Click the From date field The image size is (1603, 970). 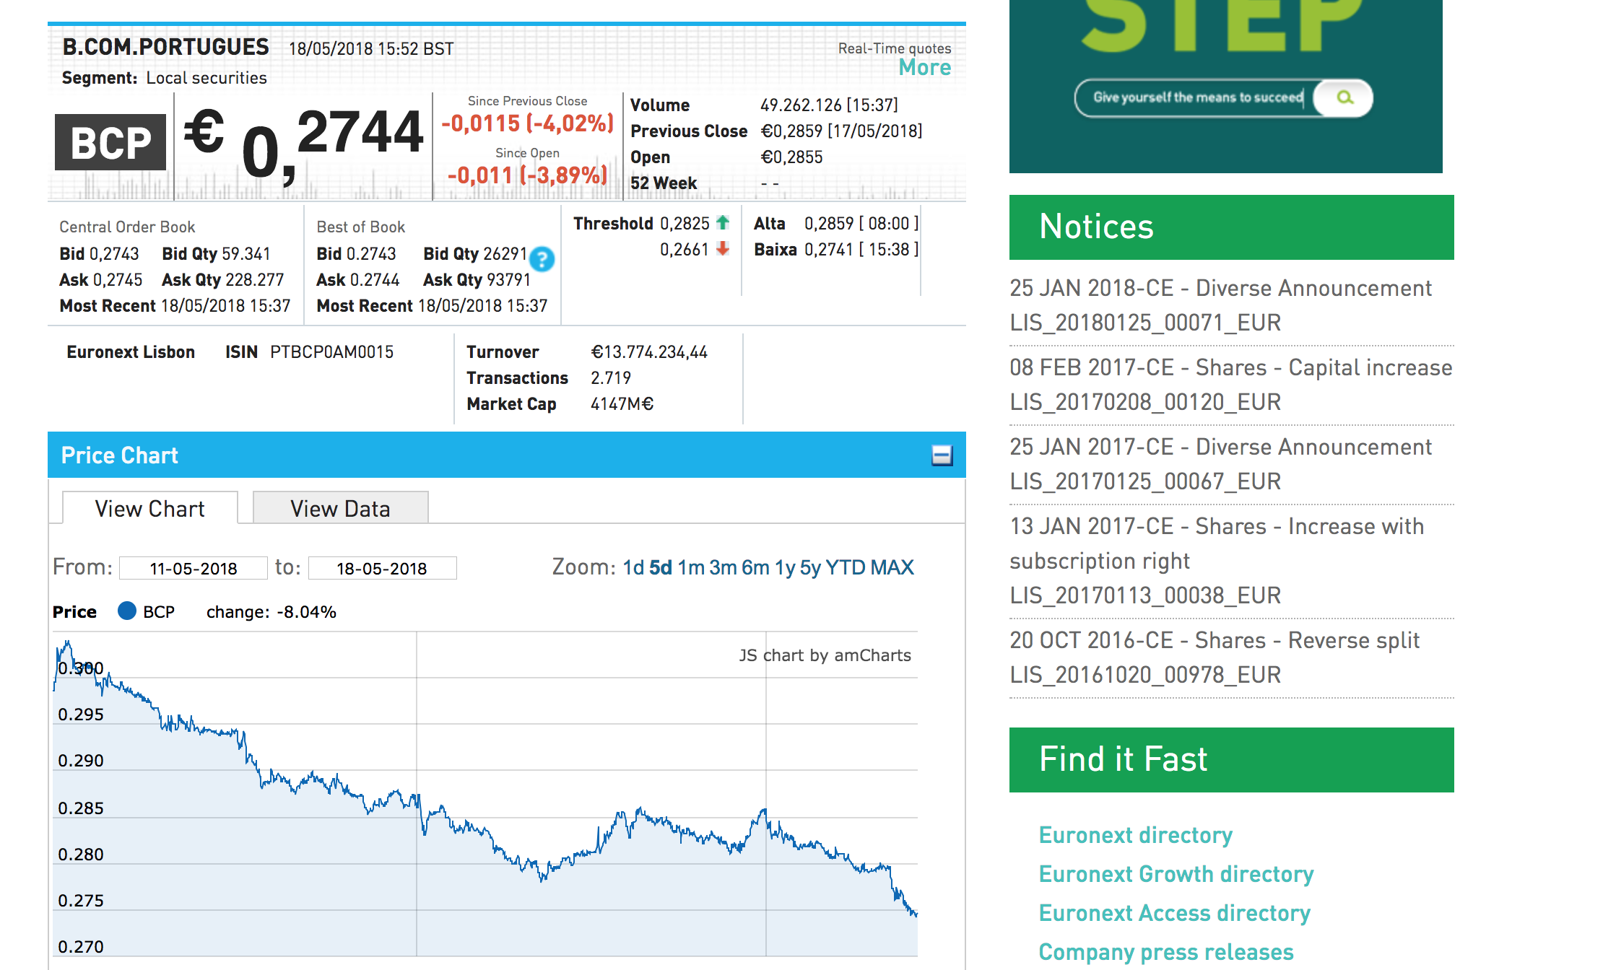click(193, 569)
